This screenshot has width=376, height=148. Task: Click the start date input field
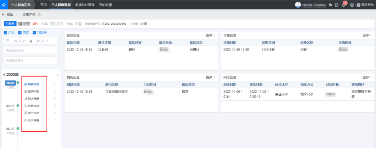point(19,41)
